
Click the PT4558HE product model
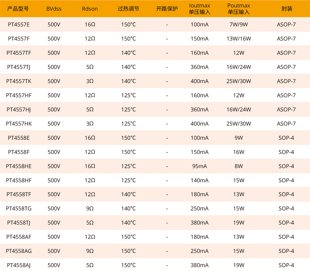click(19, 166)
